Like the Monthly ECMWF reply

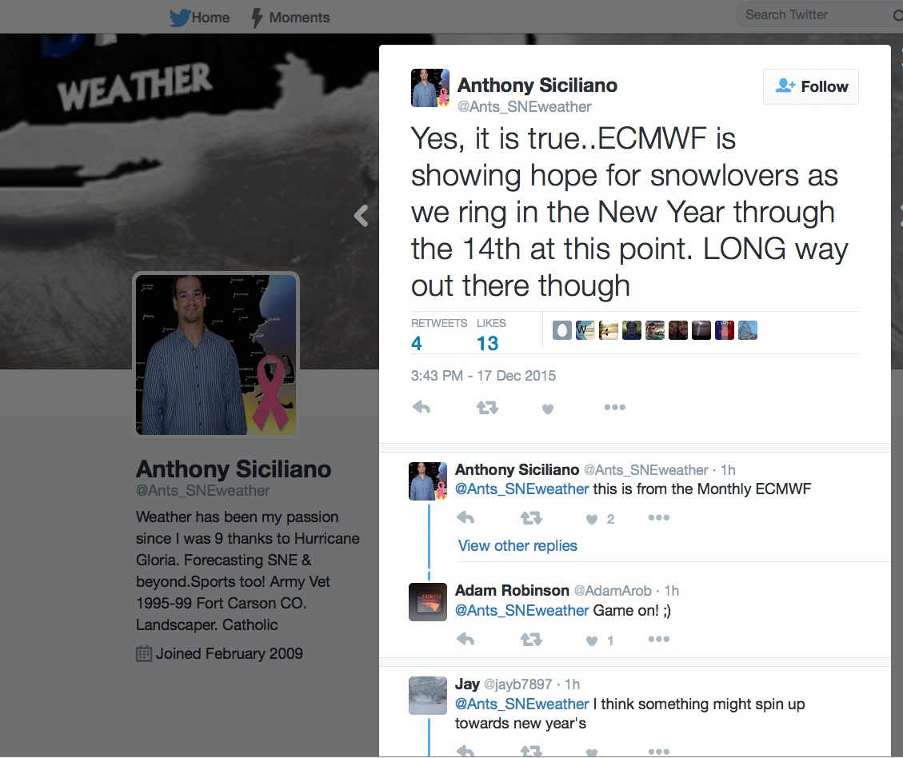click(x=591, y=519)
